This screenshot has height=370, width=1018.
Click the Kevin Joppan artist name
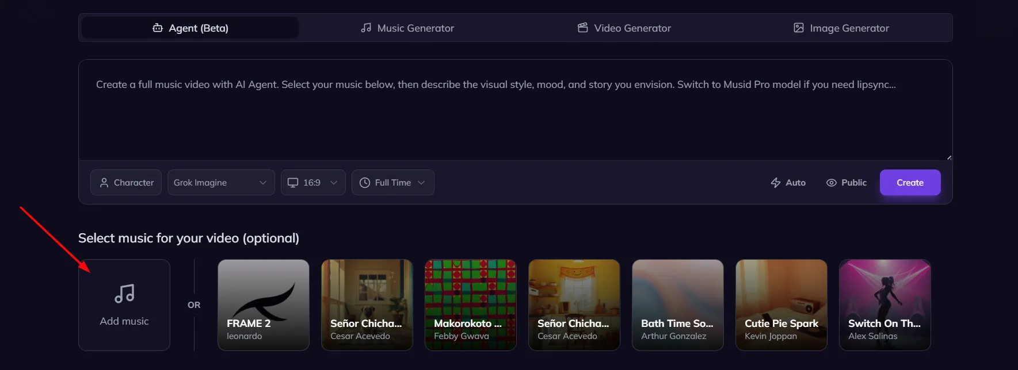tap(771, 336)
